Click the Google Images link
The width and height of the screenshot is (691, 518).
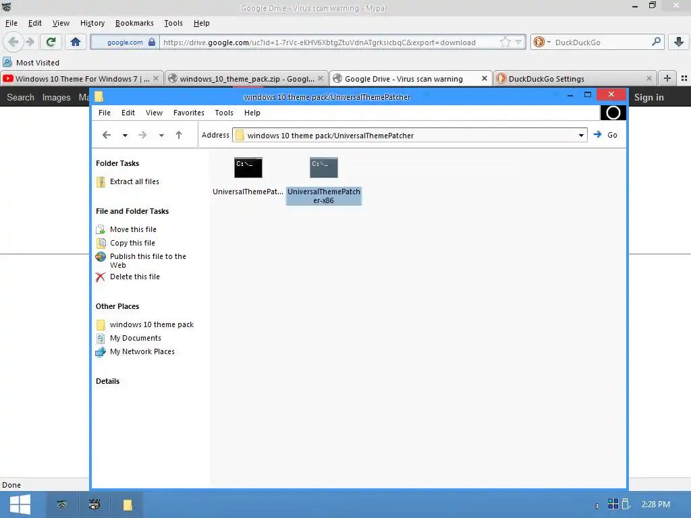[57, 97]
